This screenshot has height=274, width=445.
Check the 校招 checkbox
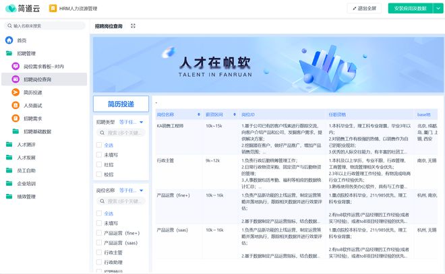point(99,174)
